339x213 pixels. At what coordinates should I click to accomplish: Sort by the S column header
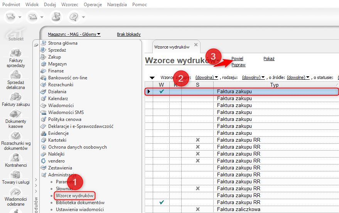pyautogui.click(x=197, y=85)
